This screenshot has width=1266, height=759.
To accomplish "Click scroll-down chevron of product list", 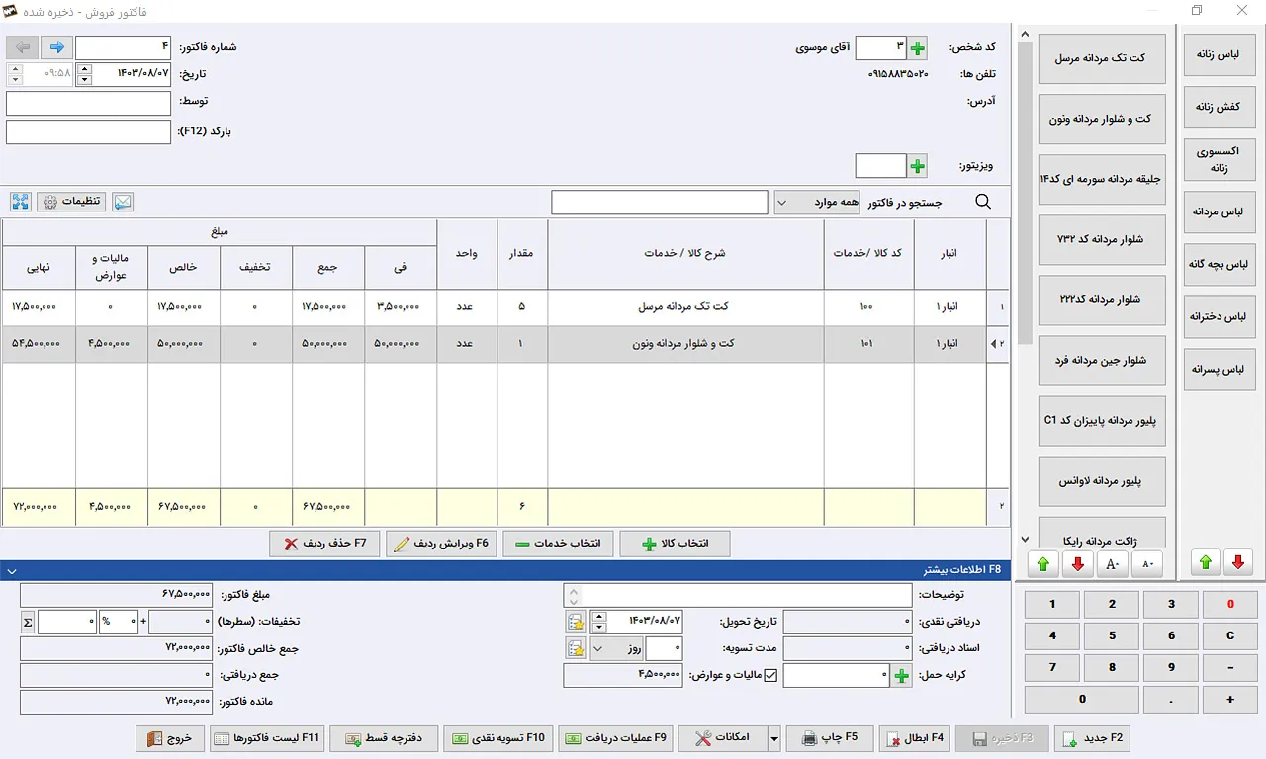I will coord(1025,539).
